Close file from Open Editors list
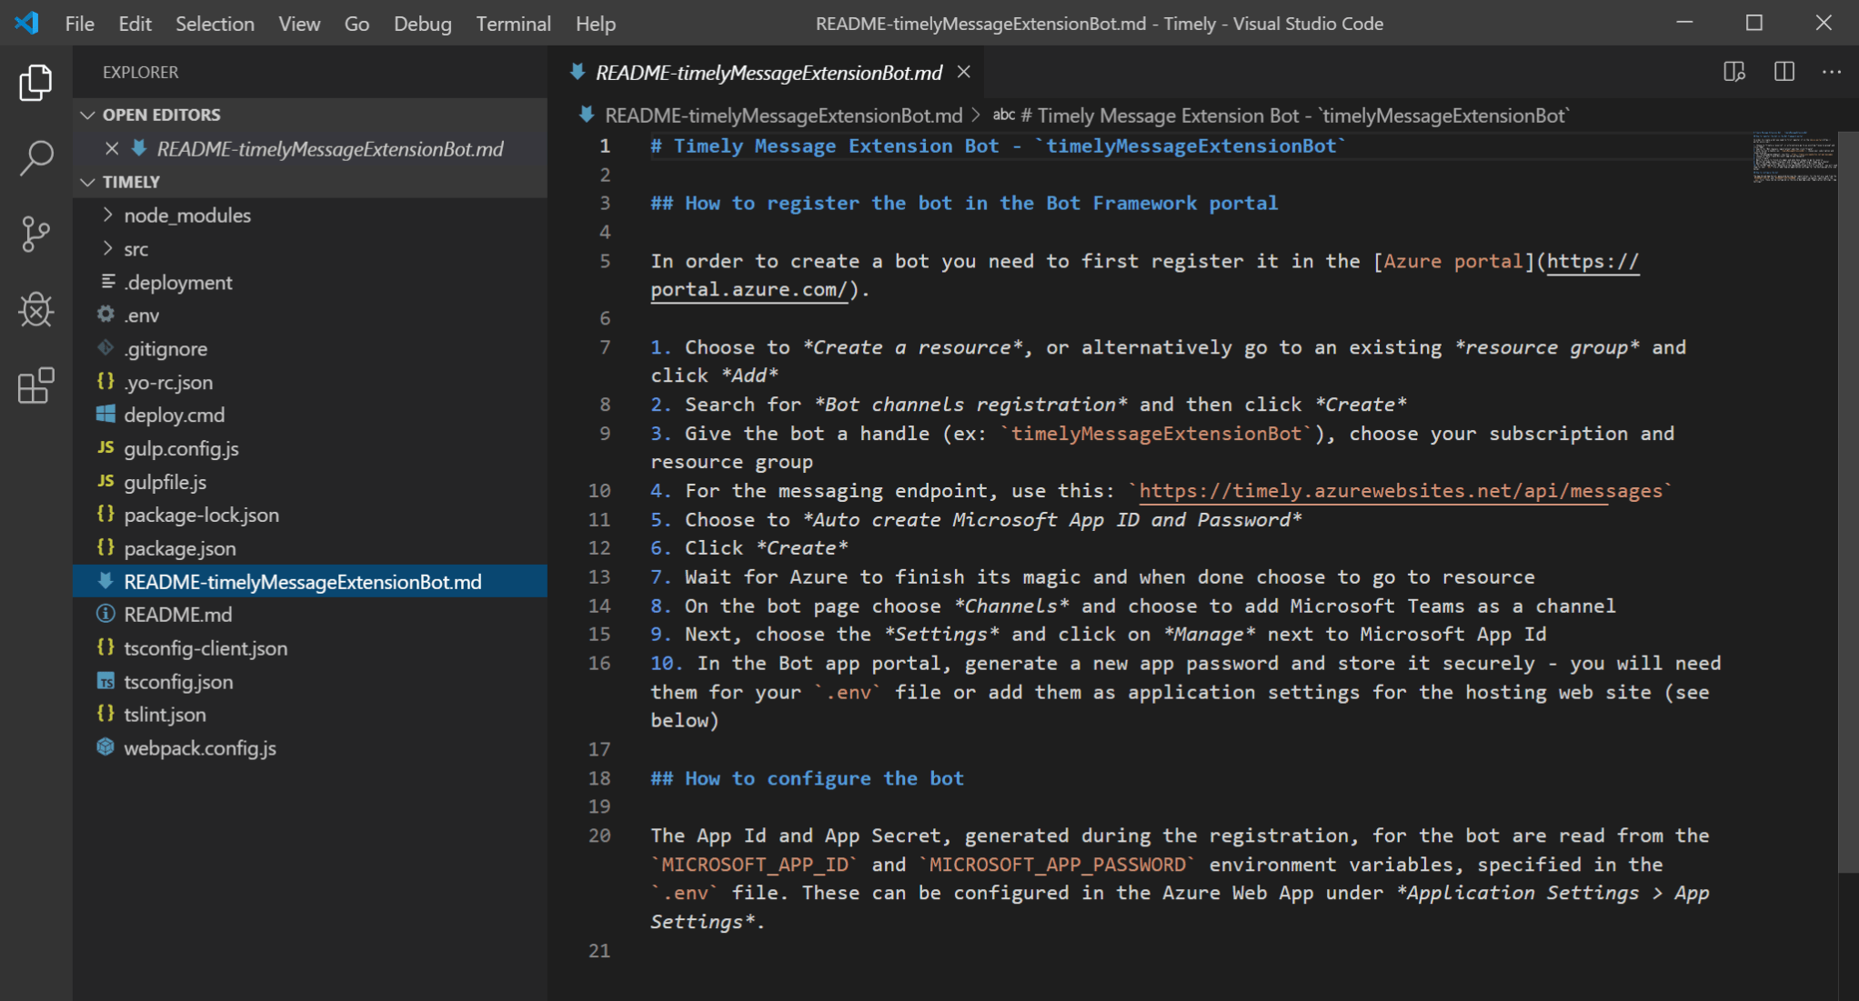The width and height of the screenshot is (1859, 1001). click(111, 148)
